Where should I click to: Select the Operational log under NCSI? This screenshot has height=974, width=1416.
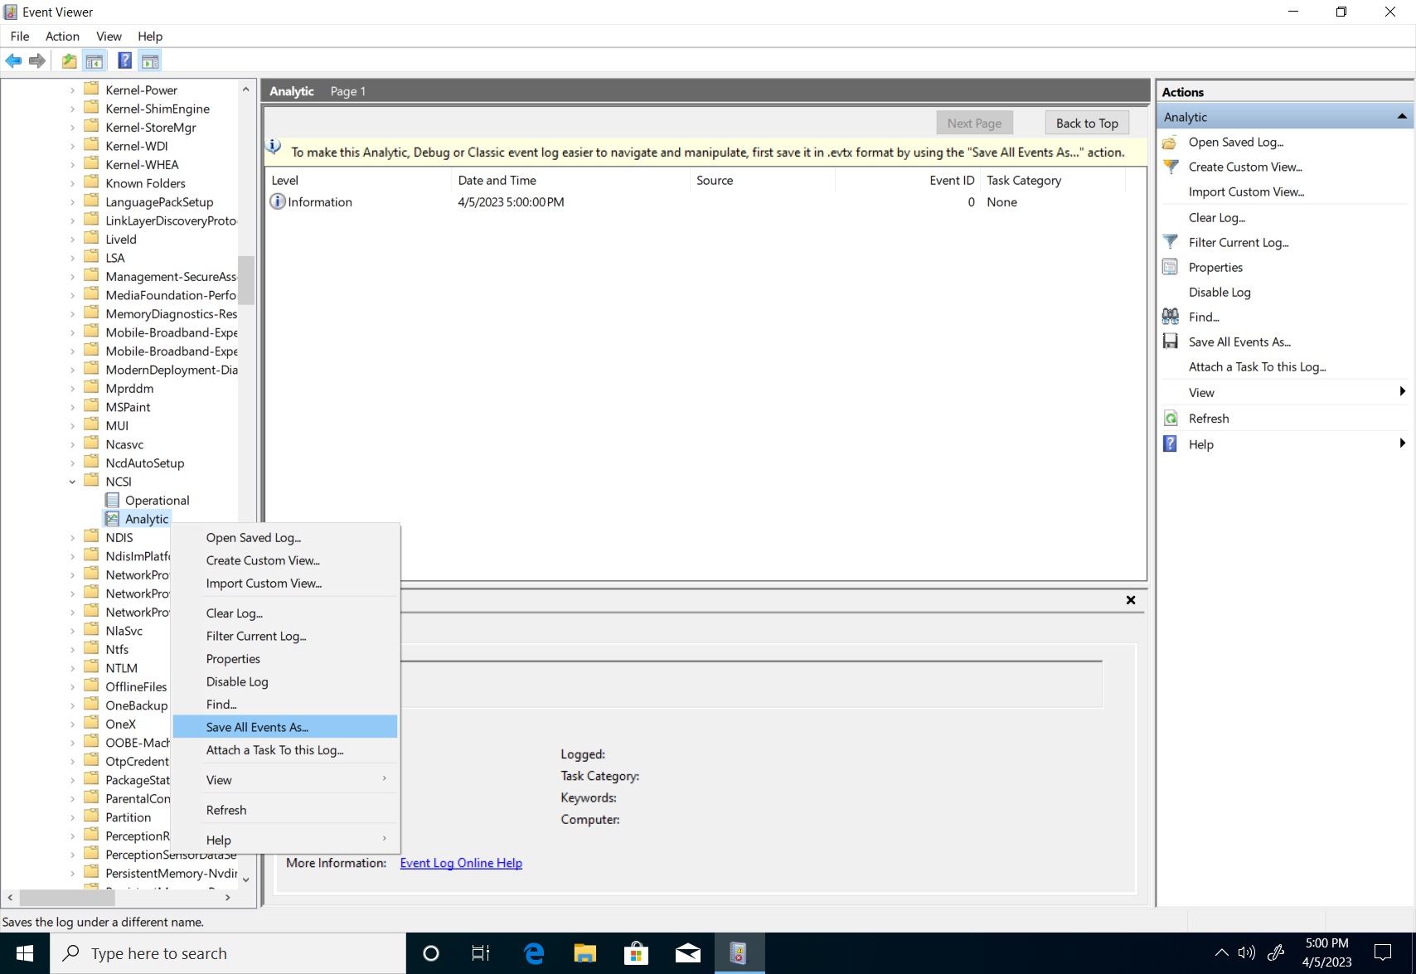[x=157, y=501]
